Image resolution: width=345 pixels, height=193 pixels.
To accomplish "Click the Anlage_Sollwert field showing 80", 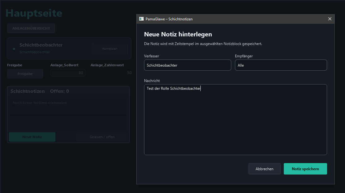I will 68,73.
